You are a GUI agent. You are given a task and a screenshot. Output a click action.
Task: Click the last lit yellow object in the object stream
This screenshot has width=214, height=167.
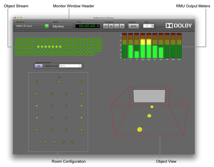pos(60,47)
